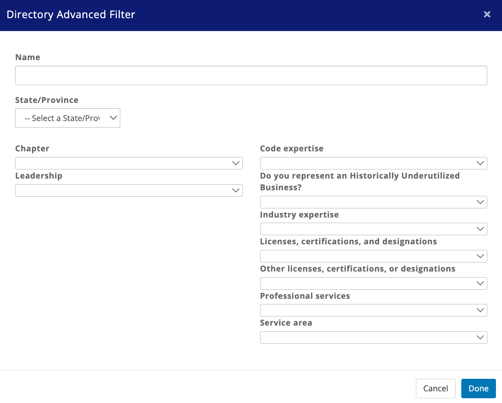Image resolution: width=502 pixels, height=403 pixels.
Task: Click the chevron on Industry expertise dropdown
Action: point(480,229)
